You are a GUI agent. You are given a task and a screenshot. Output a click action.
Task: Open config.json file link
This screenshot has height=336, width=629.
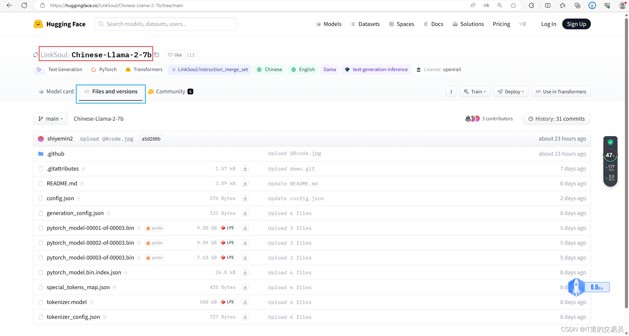coord(60,198)
